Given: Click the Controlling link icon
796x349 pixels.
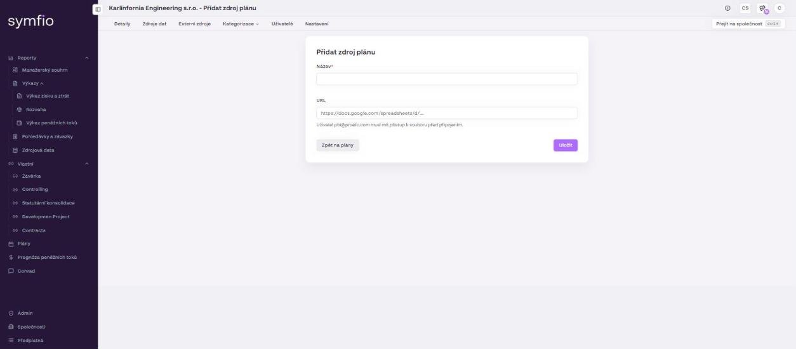Looking at the screenshot, I should pyautogui.click(x=15, y=189).
